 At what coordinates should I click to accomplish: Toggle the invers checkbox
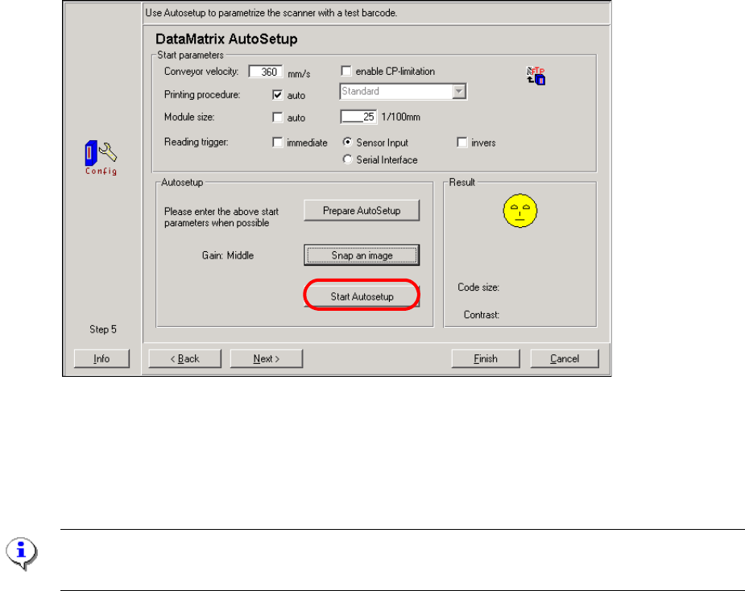point(461,143)
